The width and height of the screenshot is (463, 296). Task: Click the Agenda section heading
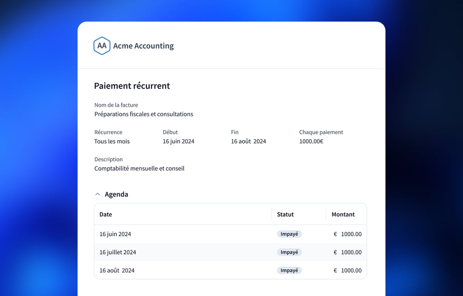click(x=116, y=194)
